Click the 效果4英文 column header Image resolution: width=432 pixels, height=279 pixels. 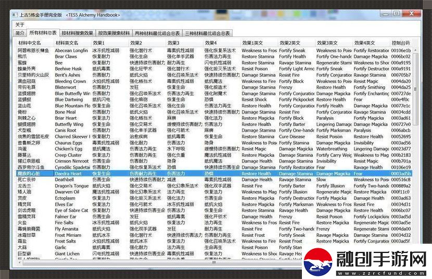point(372,43)
